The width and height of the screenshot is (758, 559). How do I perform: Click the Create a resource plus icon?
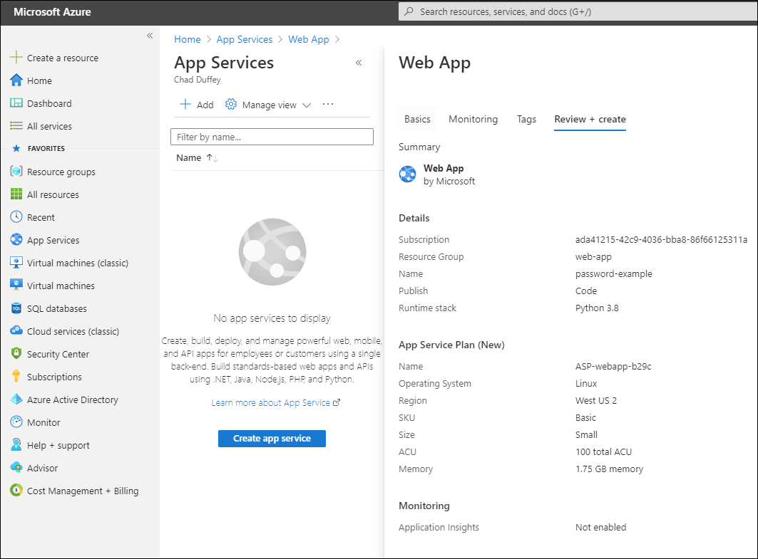pyautogui.click(x=16, y=58)
